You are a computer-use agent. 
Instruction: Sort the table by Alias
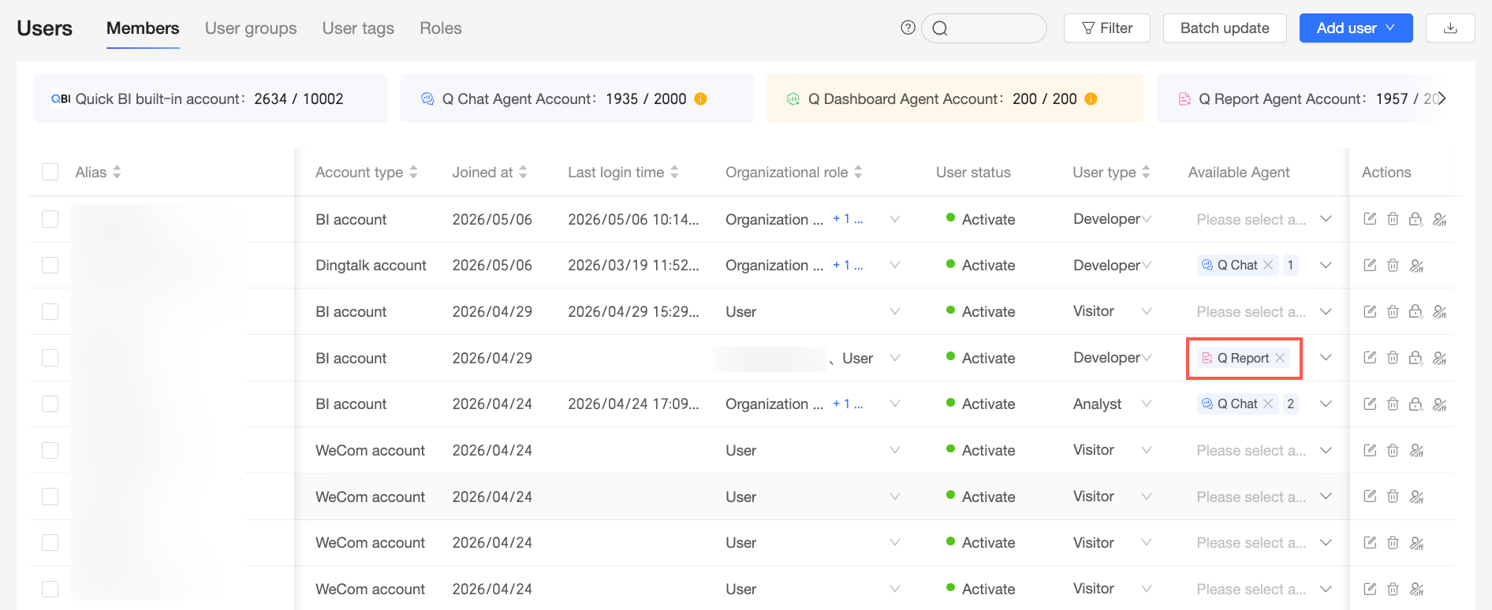[x=117, y=172]
